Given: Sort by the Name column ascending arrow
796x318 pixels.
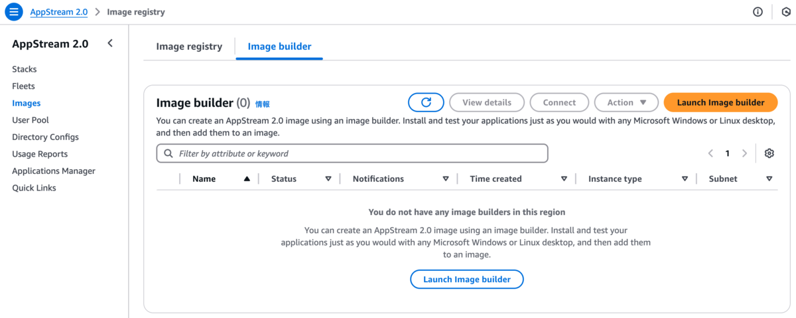Looking at the screenshot, I should 247,179.
